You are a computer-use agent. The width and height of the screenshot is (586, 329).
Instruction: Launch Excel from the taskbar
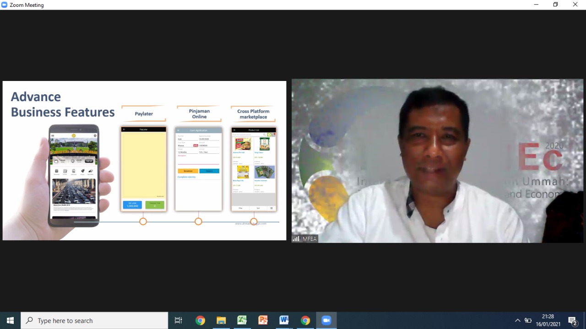point(242,320)
